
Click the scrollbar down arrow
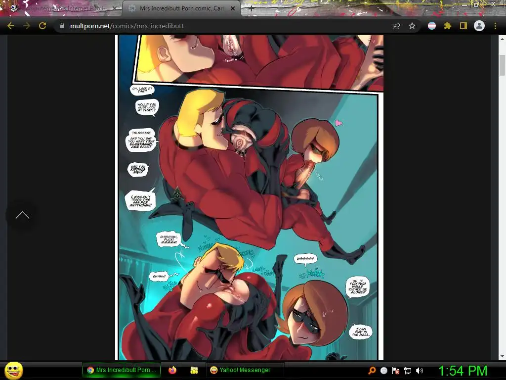(x=502, y=356)
